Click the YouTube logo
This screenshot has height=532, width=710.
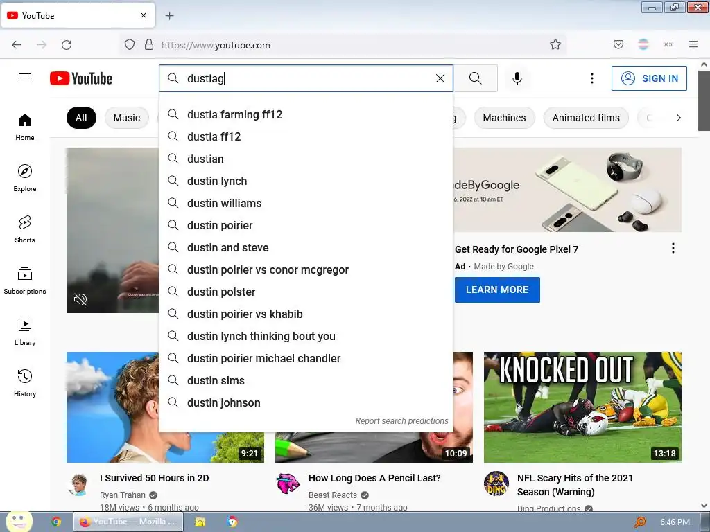point(81,78)
